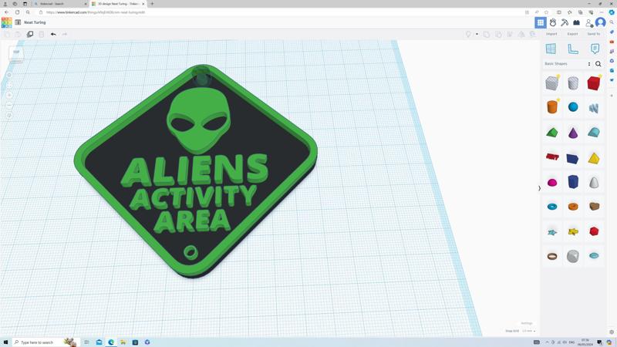The width and height of the screenshot is (617, 347).
Task: Open Microsoft Edge from the taskbar
Action: coord(111,342)
